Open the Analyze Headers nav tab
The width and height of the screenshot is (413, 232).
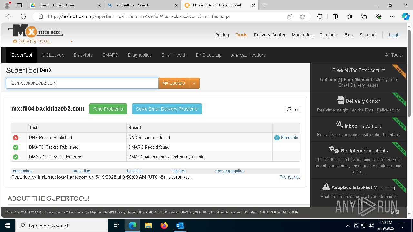pyautogui.click(x=248, y=55)
